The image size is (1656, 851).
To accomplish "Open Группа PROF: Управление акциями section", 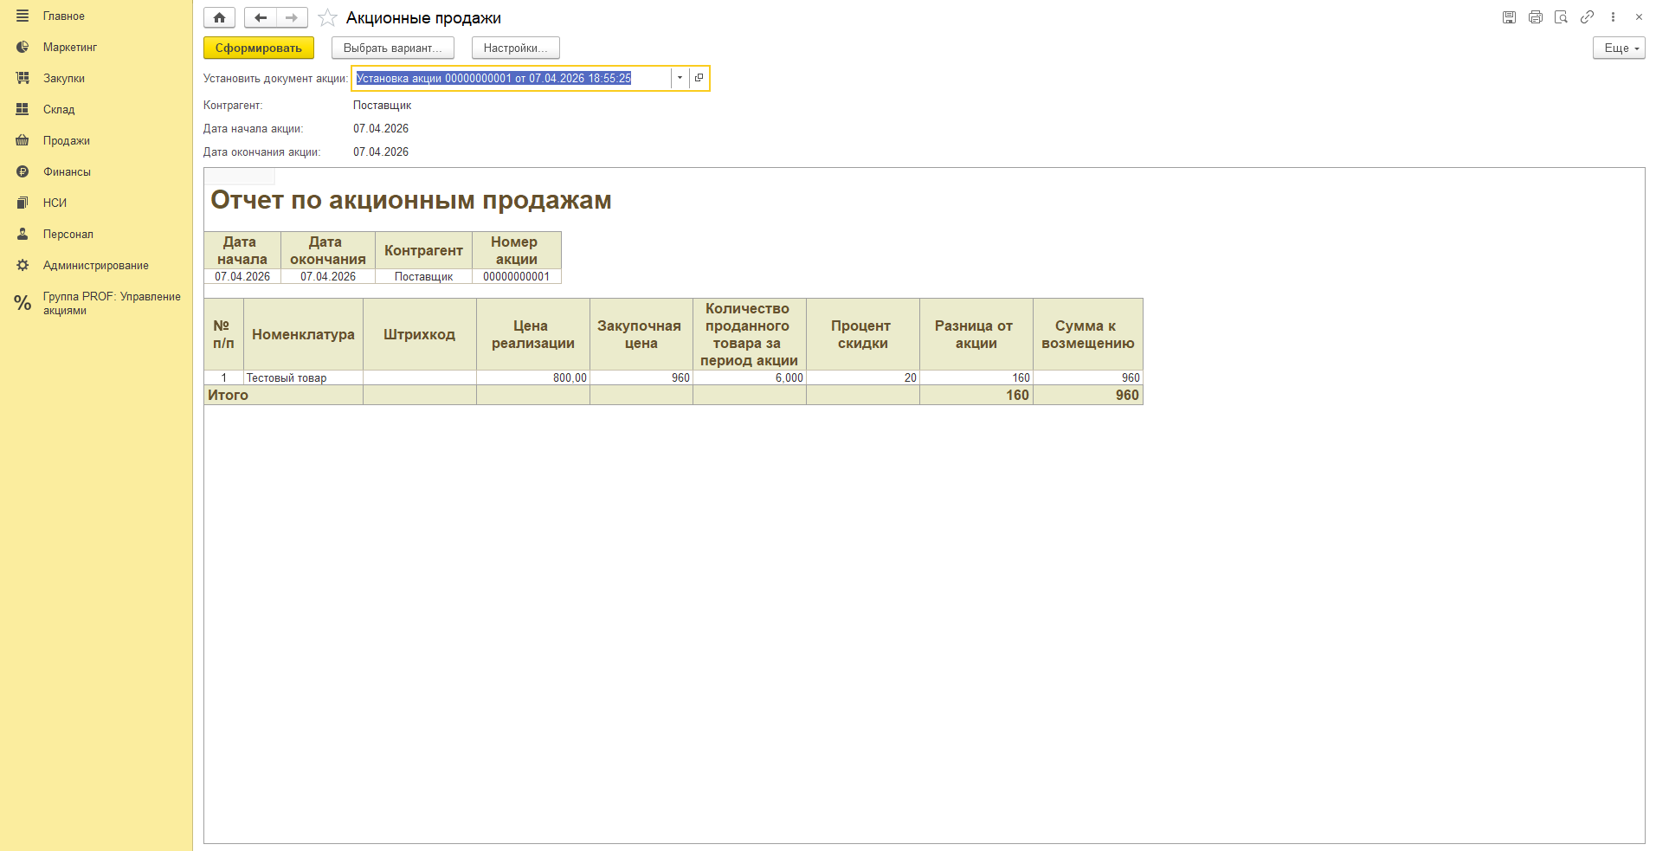I will [x=111, y=303].
